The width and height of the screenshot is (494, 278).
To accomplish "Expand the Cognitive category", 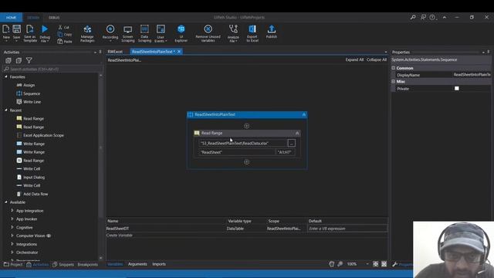I will 12,227.
